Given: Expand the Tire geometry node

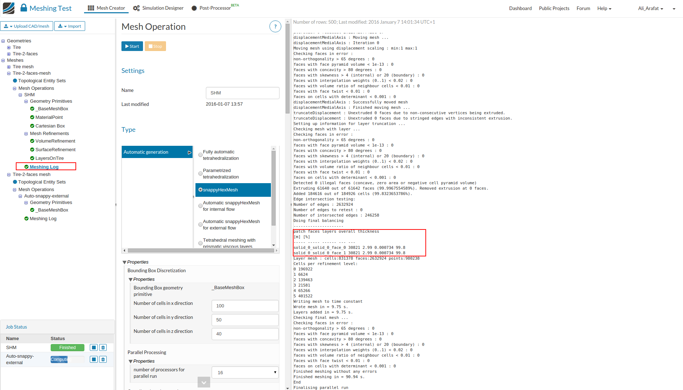Looking at the screenshot, I should (9, 47).
